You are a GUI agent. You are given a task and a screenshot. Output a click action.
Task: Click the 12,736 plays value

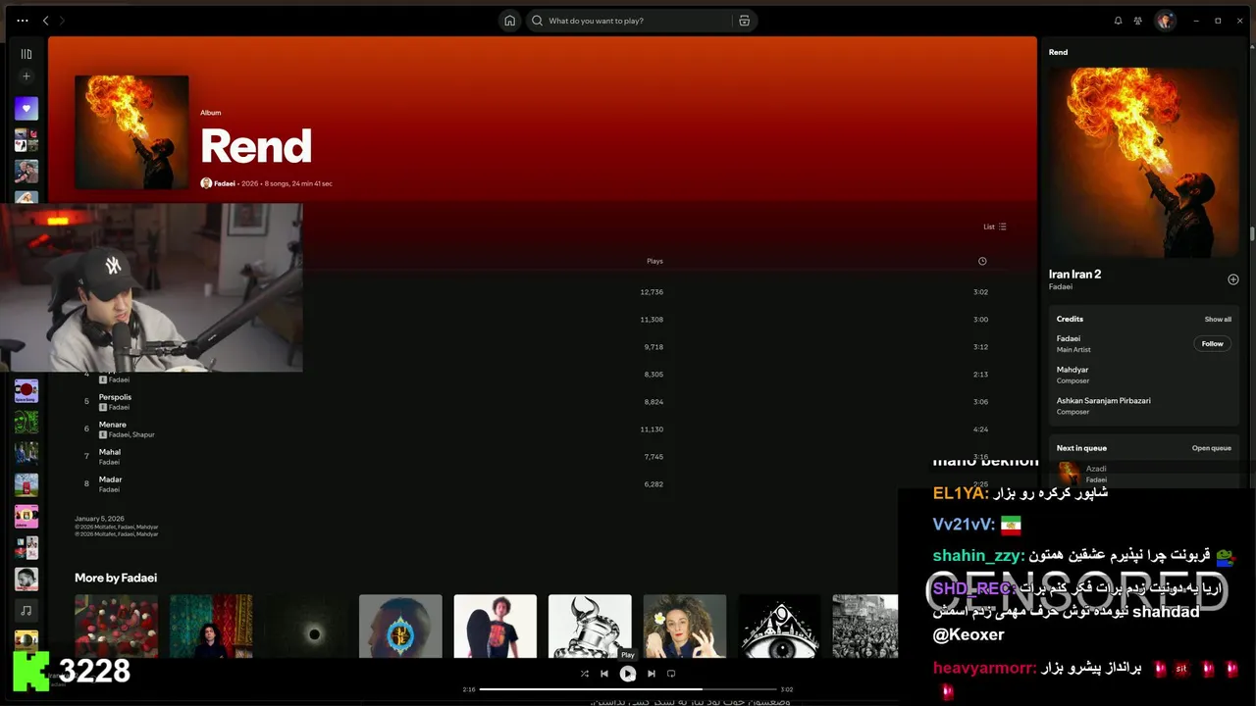652,292
